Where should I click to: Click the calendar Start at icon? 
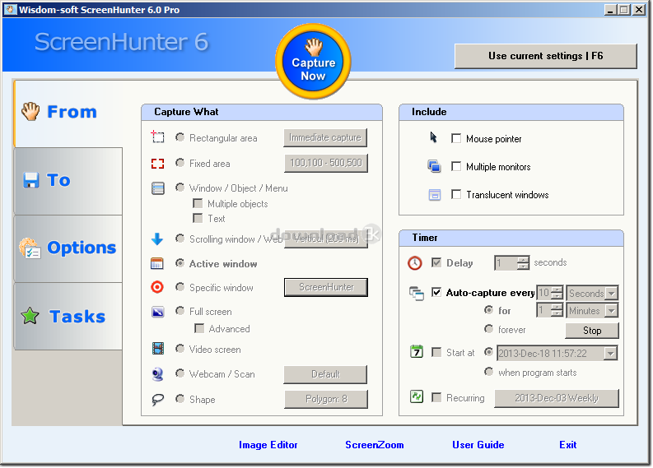pyautogui.click(x=417, y=351)
